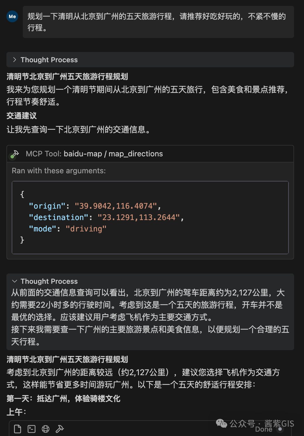Image resolution: width=304 pixels, height=436 pixels.
Task: Click the Done status dot indicator
Action: (280, 429)
